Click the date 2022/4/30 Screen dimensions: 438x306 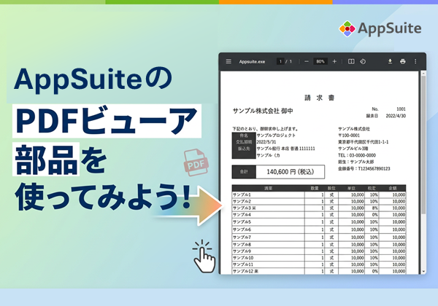pyautogui.click(x=396, y=116)
